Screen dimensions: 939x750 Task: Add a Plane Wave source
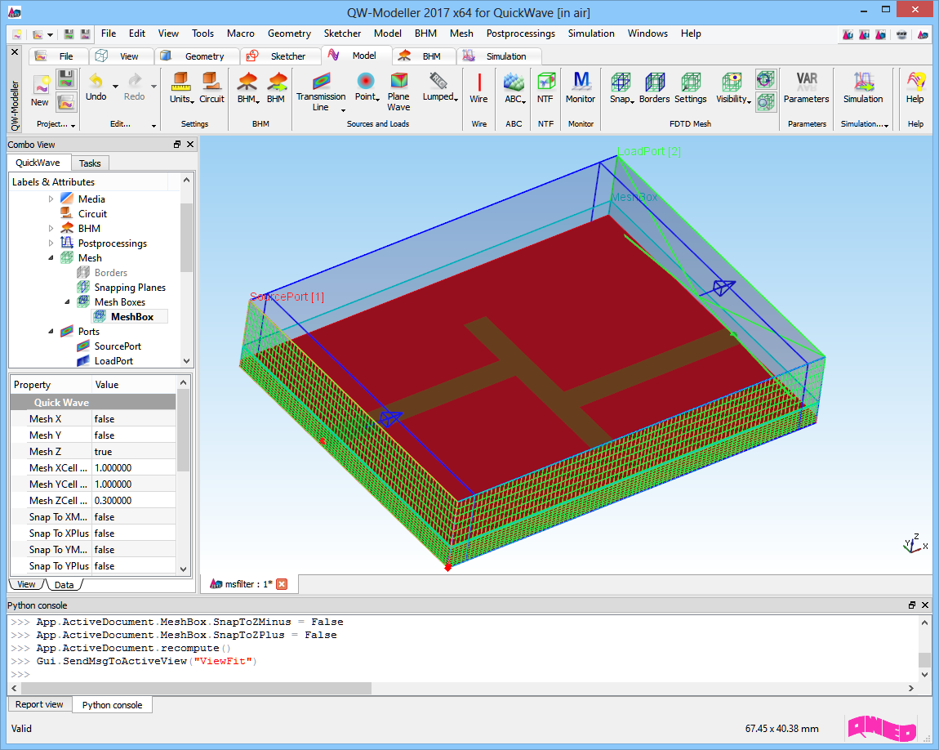point(398,80)
